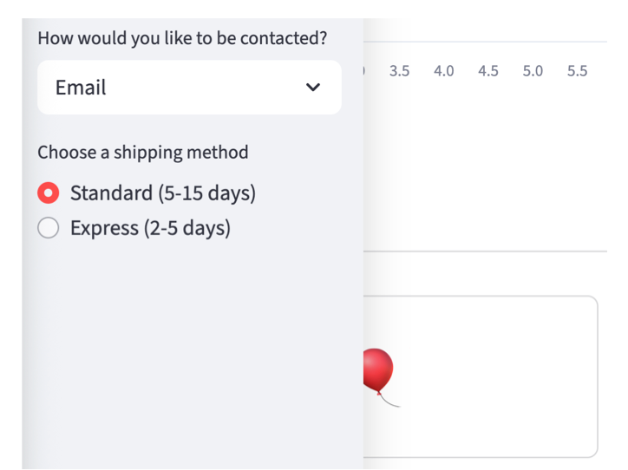
Task: Open the Email contact method dropdown
Action: pos(189,88)
